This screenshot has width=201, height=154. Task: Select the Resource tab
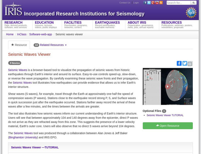point(19,45)
